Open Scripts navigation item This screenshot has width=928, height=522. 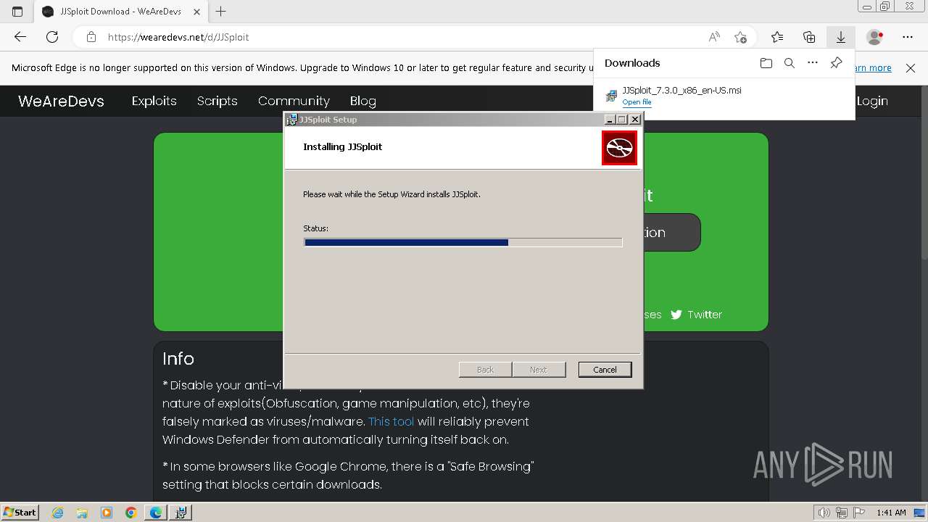[x=217, y=101]
